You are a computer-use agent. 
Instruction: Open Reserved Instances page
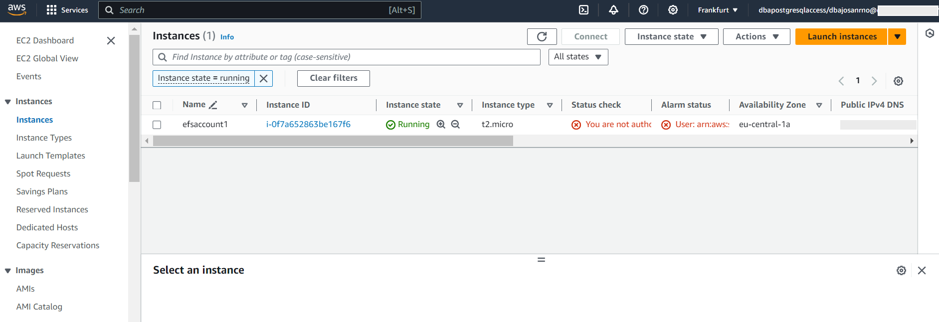tap(52, 209)
